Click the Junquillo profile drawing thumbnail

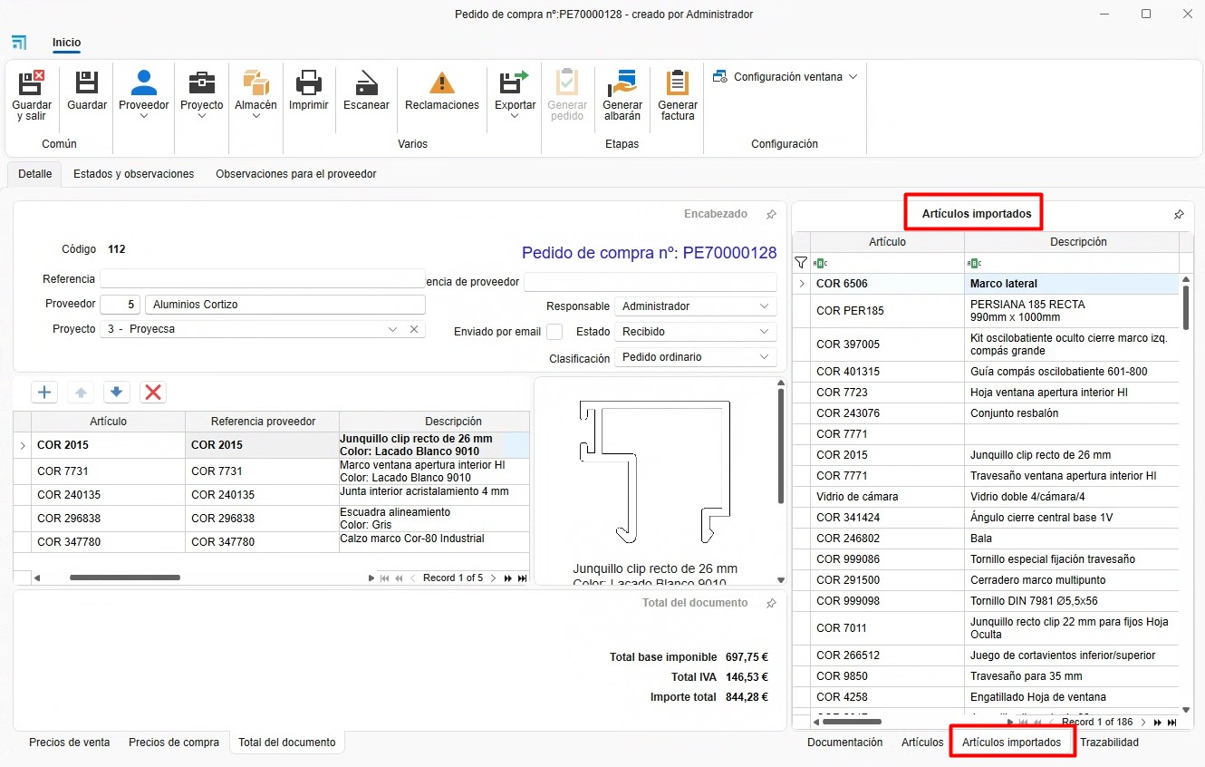[655, 471]
